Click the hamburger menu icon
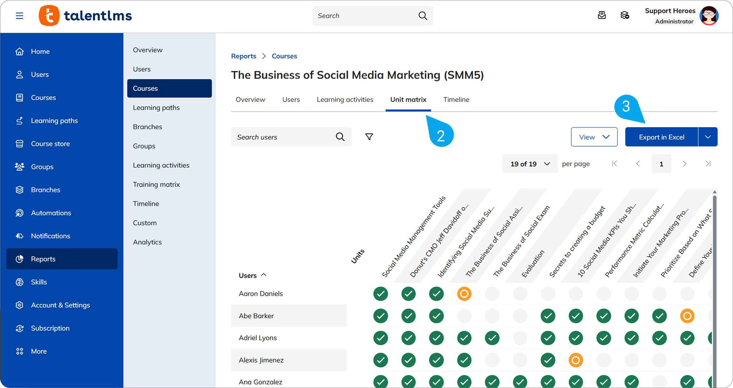Screen dimensions: 733x388 pyautogui.click(x=19, y=16)
